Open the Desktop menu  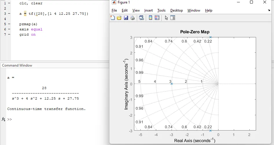click(176, 10)
